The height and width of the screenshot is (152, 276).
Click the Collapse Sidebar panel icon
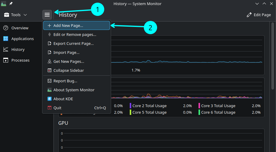click(50, 70)
